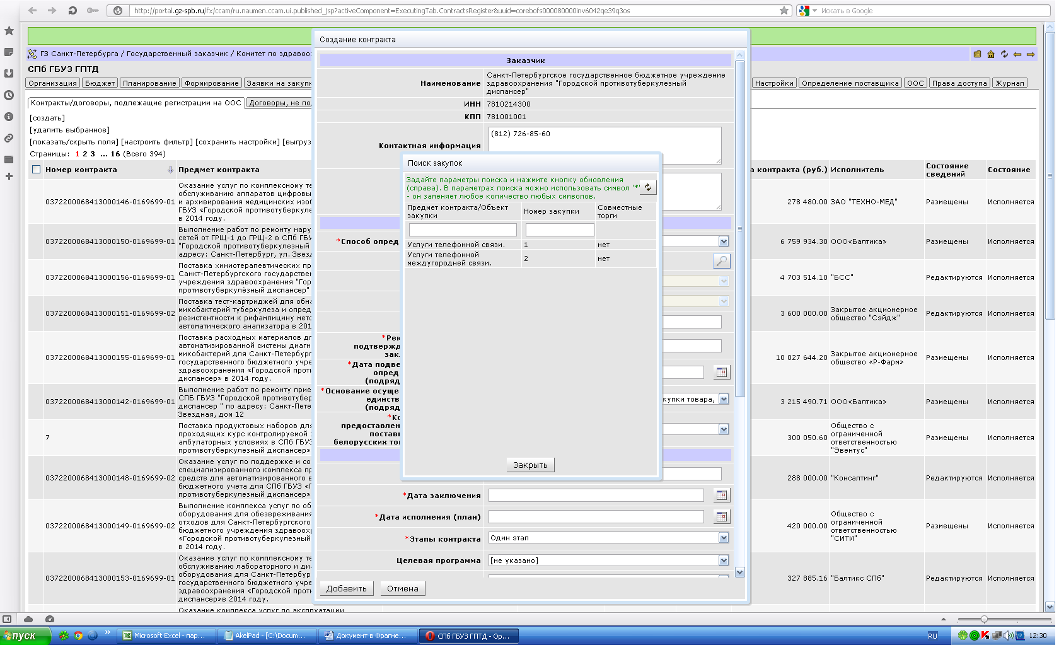Click the portal right arrow icon
The width and height of the screenshot is (1059, 662).
1031,54
